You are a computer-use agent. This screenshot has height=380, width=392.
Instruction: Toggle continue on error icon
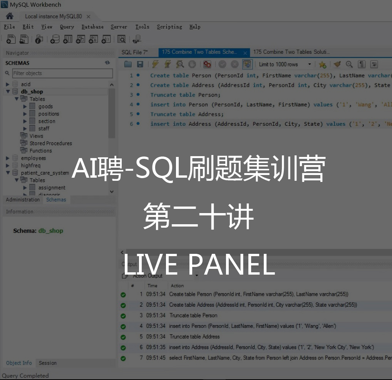(x=207, y=64)
